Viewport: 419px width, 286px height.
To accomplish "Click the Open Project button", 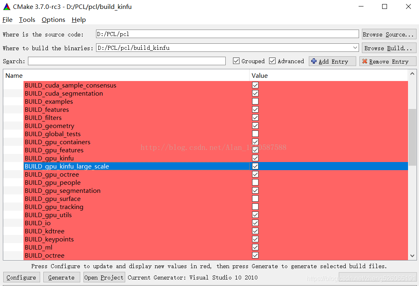I will click(x=104, y=277).
